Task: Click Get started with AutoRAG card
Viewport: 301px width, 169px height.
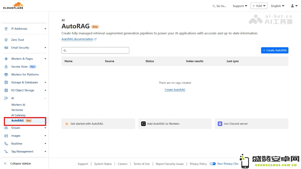Action: [x=98, y=124]
